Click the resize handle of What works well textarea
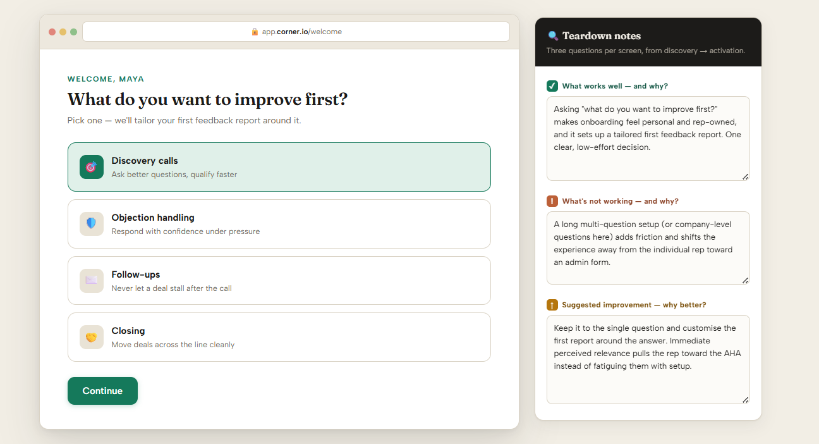This screenshot has height=444, width=819. (x=745, y=176)
